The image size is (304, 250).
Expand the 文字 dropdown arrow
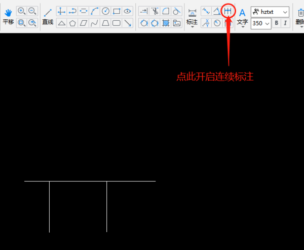coord(243,26)
